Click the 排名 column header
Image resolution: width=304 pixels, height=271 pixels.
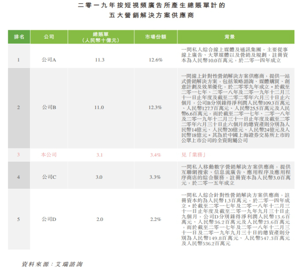pos(19,37)
